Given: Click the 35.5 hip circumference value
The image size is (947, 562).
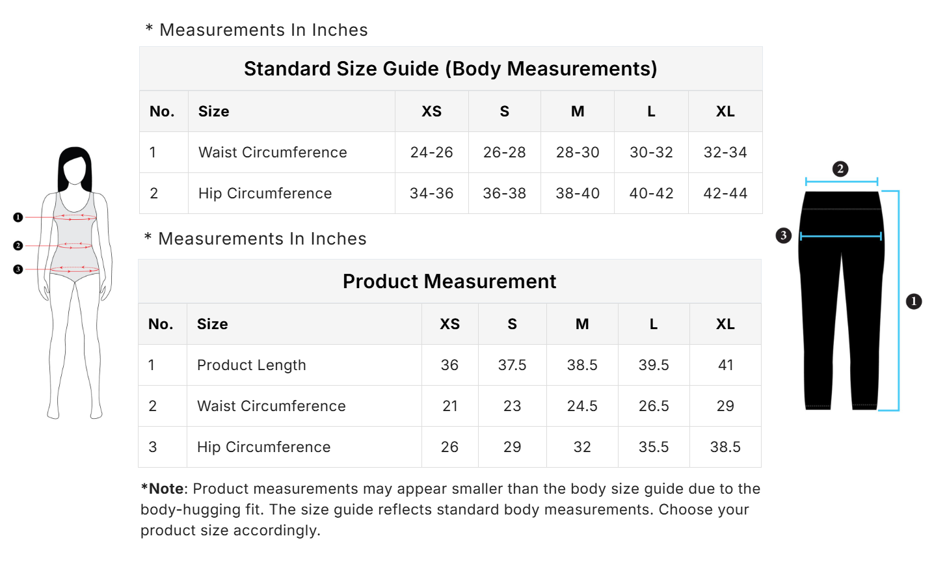Looking at the screenshot, I should [x=654, y=448].
